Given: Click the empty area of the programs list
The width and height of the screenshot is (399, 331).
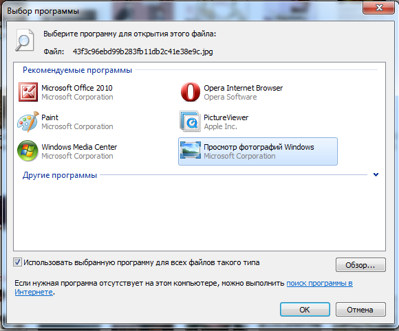Looking at the screenshot, I should click(199, 216).
